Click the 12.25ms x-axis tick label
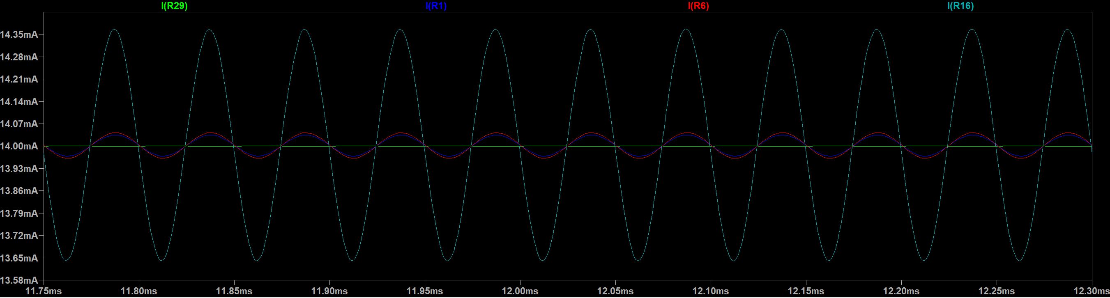 996,291
